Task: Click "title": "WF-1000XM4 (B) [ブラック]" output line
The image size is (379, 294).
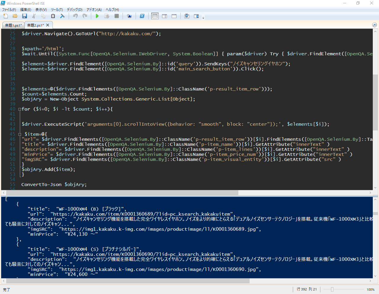Action: [x=77, y=209]
